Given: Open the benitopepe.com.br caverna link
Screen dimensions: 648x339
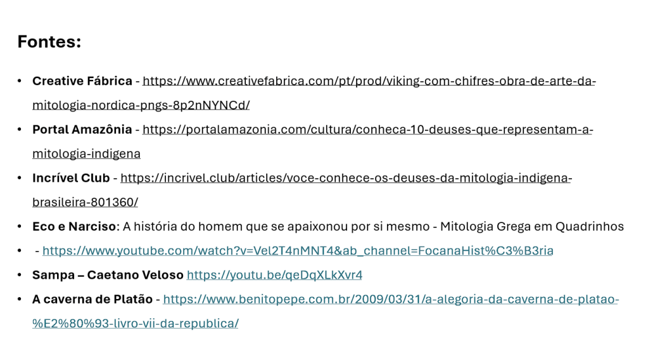Looking at the screenshot, I should [x=391, y=299].
